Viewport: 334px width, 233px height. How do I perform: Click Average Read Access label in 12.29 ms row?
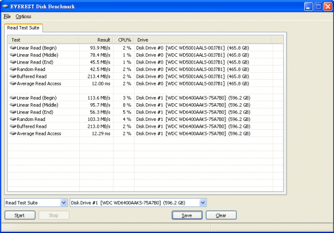(39, 133)
